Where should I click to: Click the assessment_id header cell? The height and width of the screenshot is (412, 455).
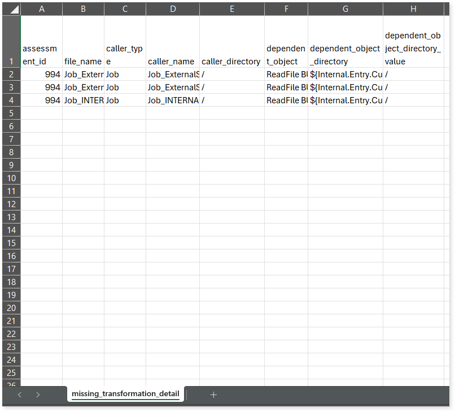tap(41, 55)
